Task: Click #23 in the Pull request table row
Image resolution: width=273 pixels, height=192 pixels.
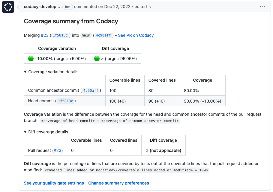Action: pos(58,150)
